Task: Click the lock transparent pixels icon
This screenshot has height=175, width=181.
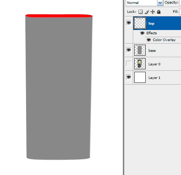Action: click(x=140, y=12)
